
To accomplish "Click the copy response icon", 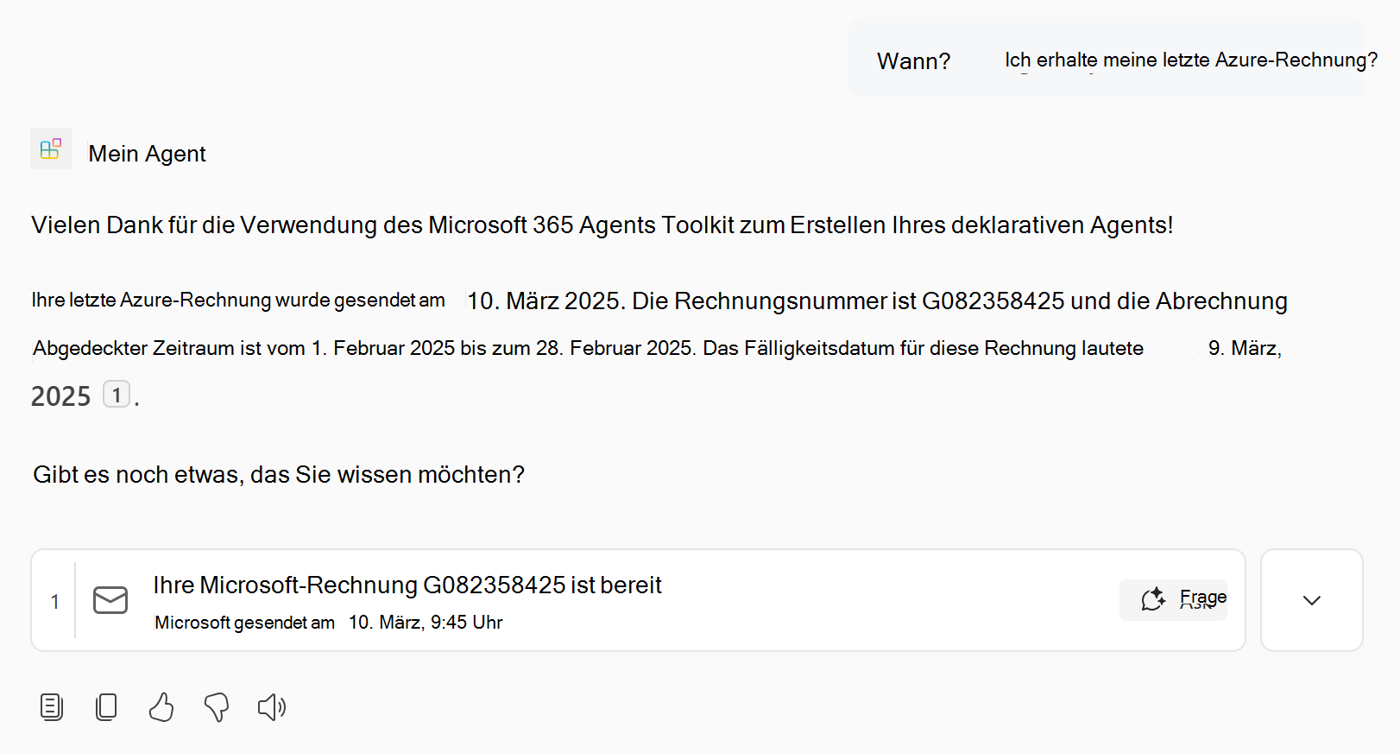I will [105, 706].
